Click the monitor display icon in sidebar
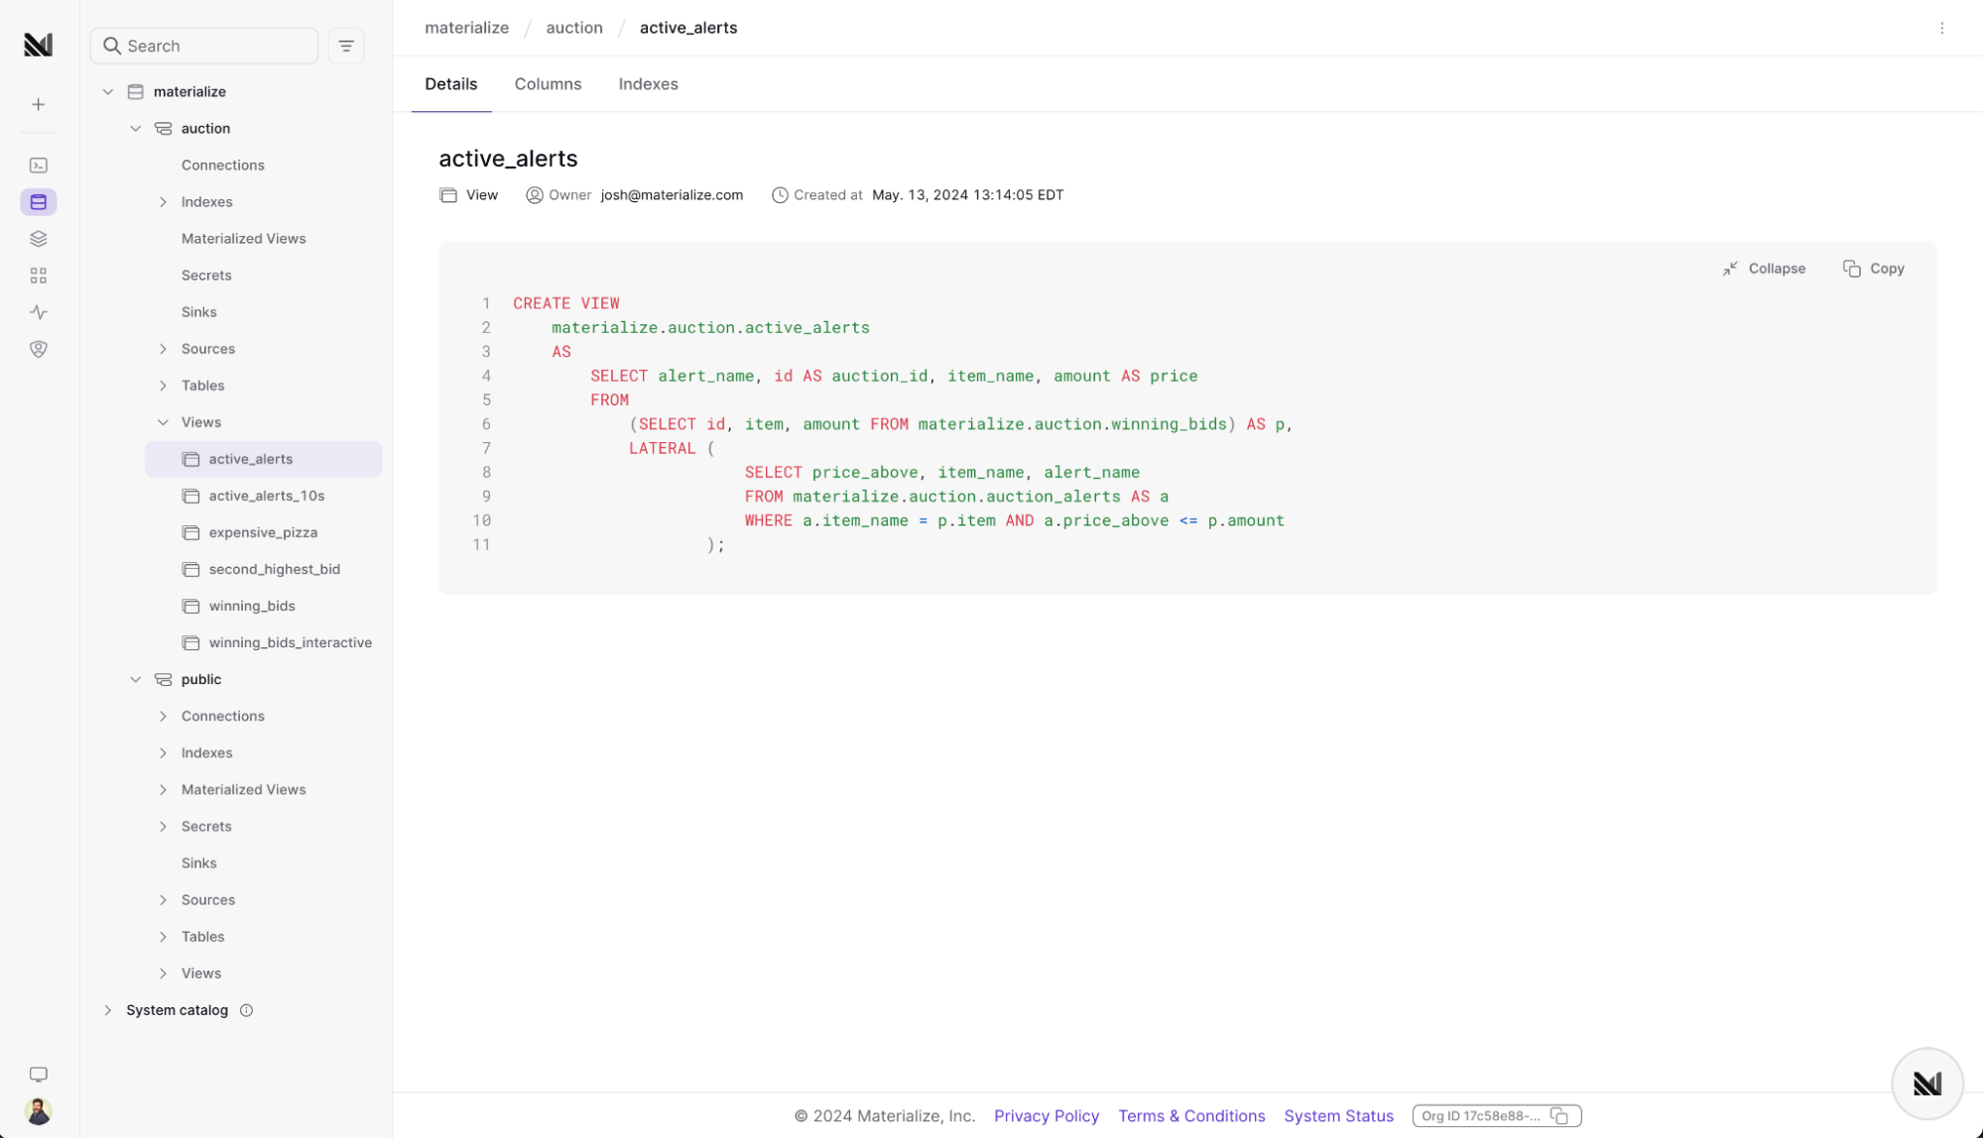 [39, 1075]
